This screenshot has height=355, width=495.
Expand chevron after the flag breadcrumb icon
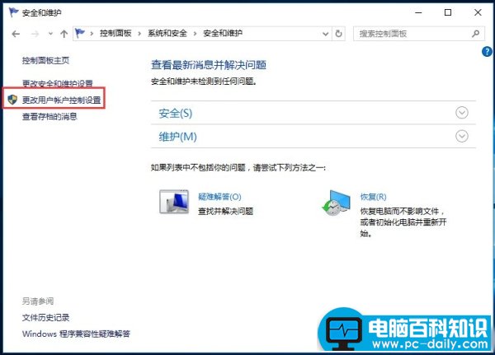point(92,34)
